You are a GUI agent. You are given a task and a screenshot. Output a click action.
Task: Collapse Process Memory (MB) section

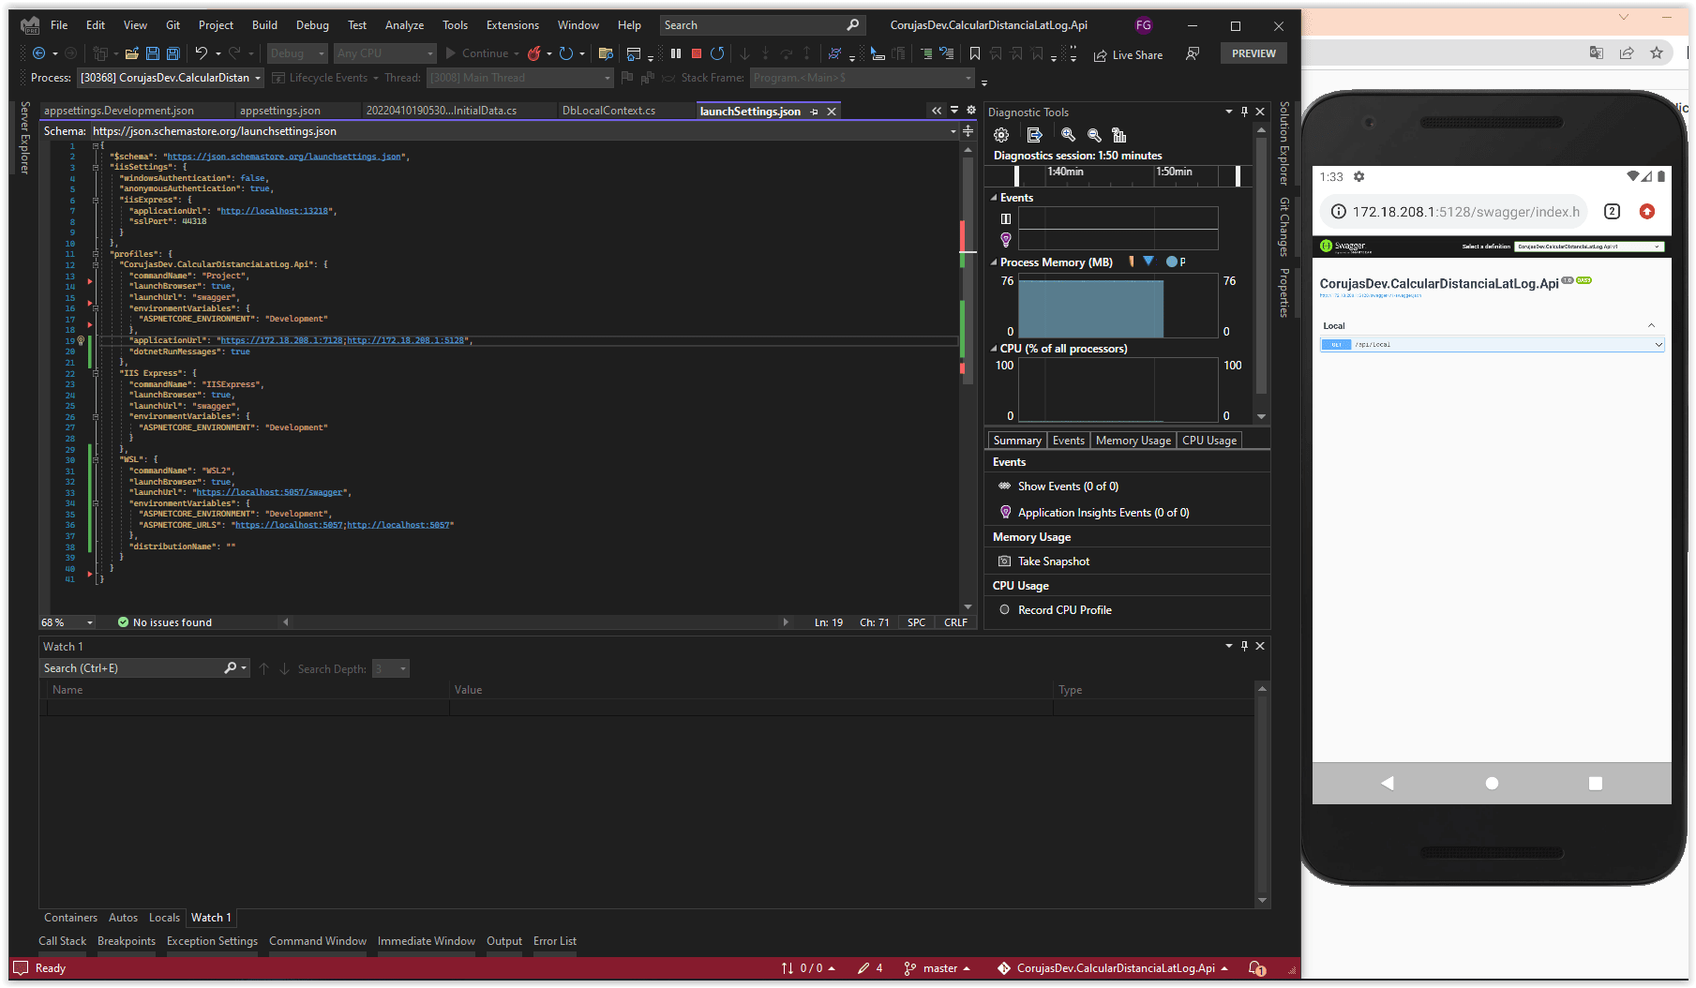click(x=994, y=262)
